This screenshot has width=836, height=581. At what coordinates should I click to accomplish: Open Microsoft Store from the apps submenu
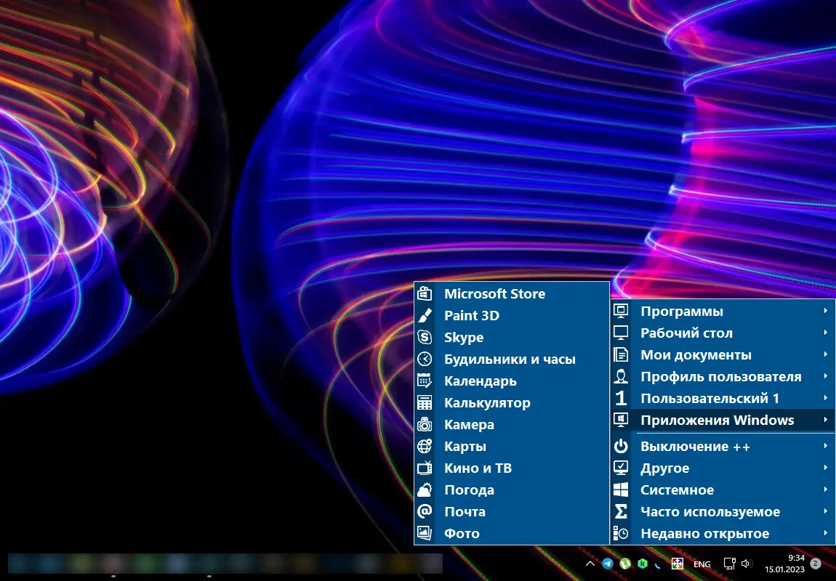[494, 294]
